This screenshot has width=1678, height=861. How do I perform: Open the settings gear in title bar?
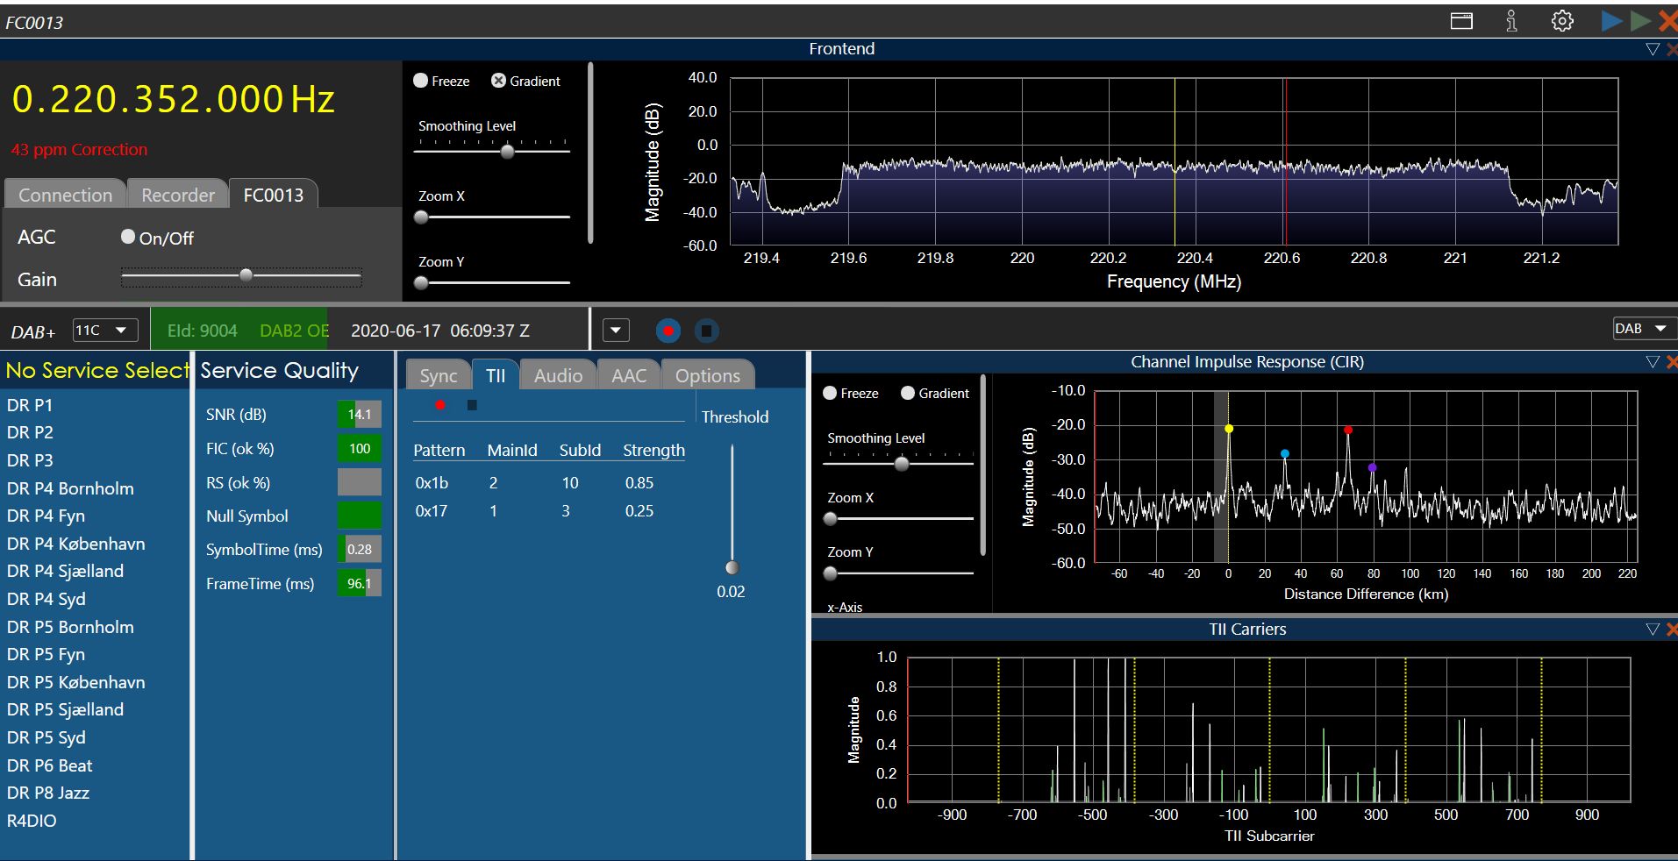[x=1562, y=21]
